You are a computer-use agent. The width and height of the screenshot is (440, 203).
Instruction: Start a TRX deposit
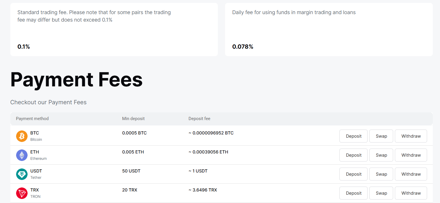pos(353,193)
